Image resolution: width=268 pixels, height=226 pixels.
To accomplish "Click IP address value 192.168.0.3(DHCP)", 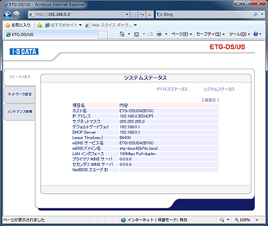I will pyautogui.click(x=136, y=116).
